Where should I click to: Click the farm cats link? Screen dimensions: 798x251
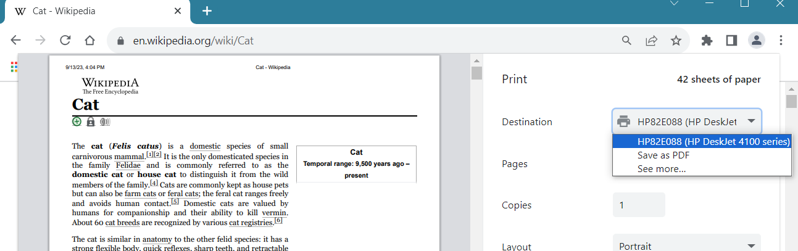pyautogui.click(x=139, y=194)
